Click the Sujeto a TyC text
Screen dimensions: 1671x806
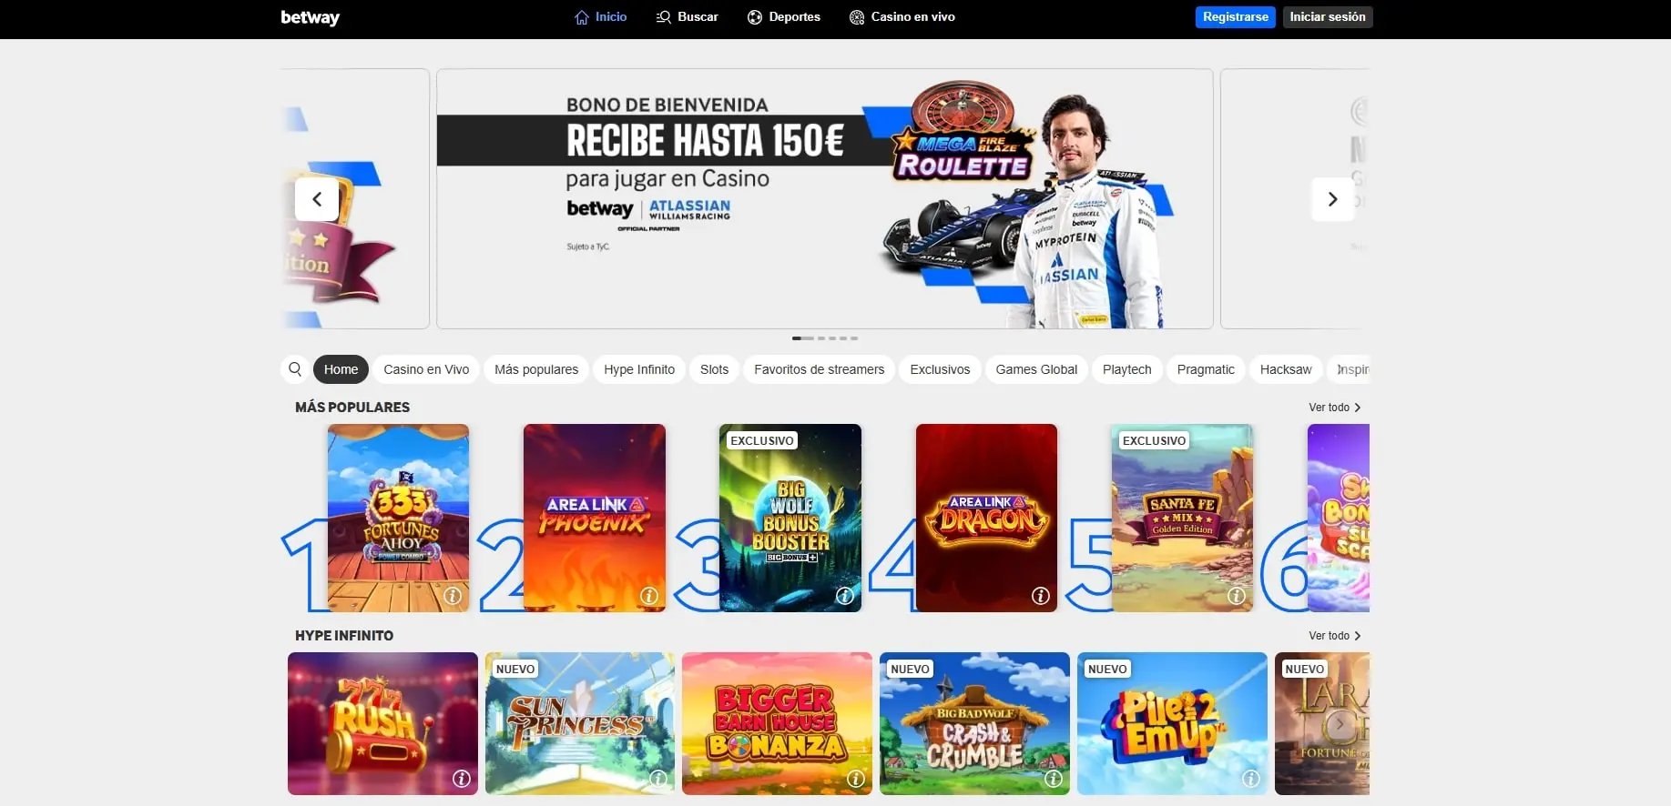click(x=587, y=247)
